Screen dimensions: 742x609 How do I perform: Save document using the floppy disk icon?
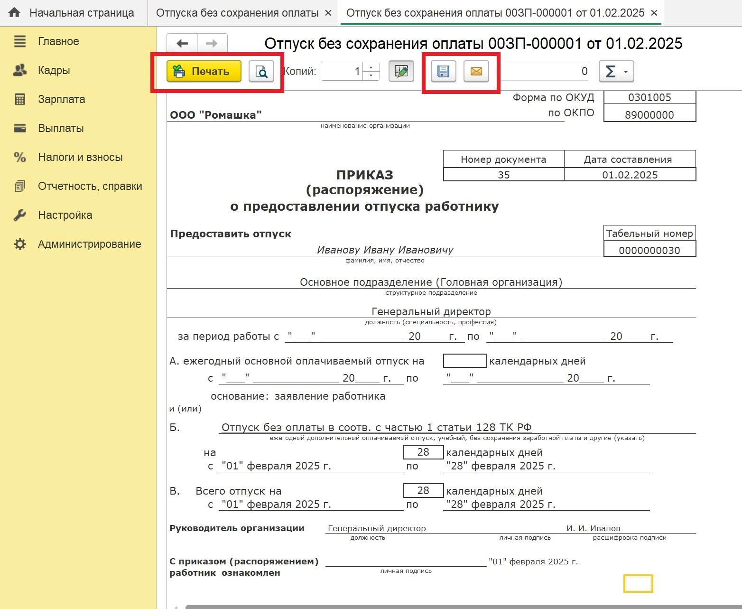443,71
